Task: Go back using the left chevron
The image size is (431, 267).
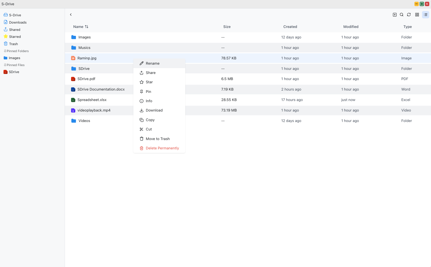Action: [71, 15]
